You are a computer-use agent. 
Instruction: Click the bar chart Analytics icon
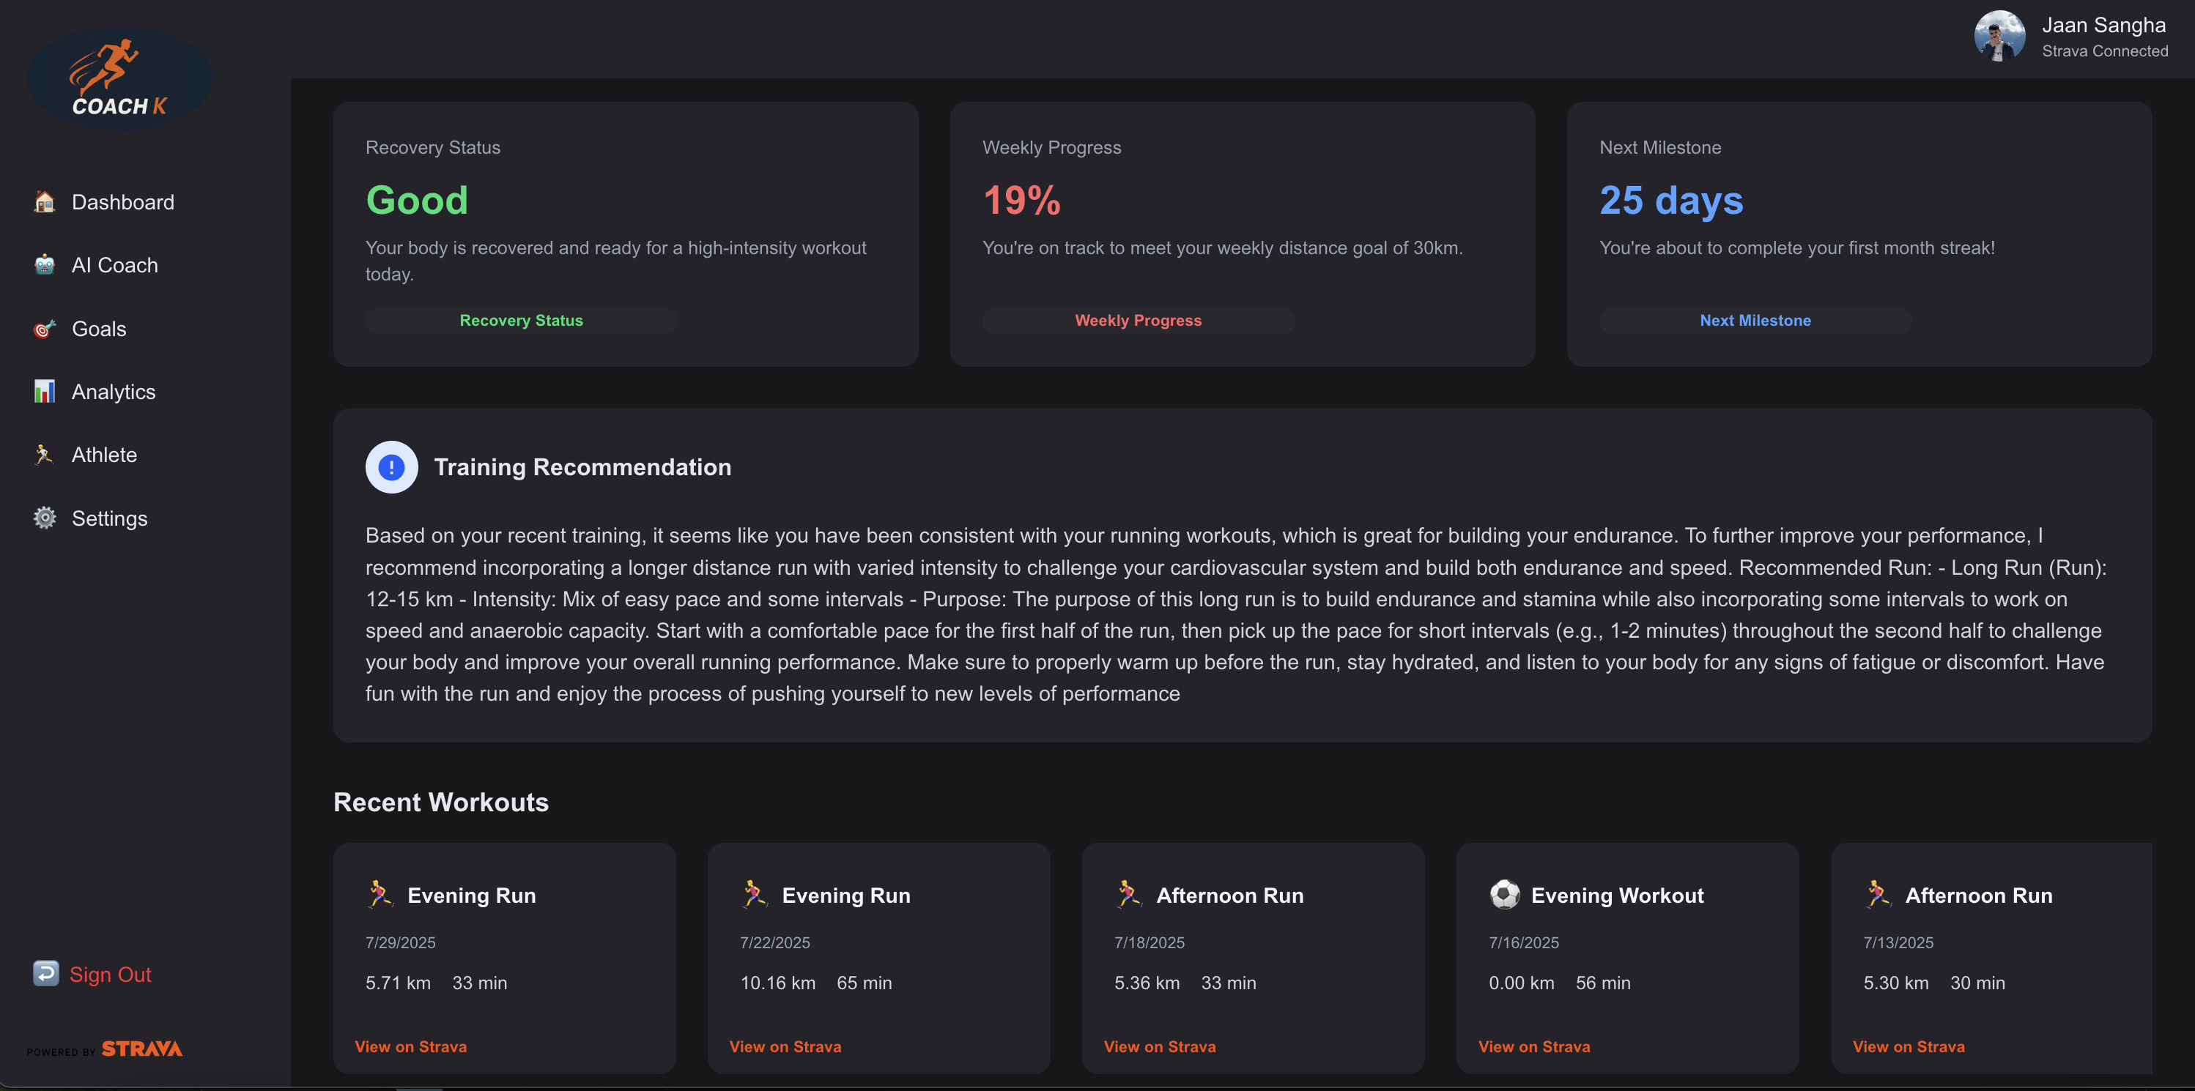tap(44, 392)
